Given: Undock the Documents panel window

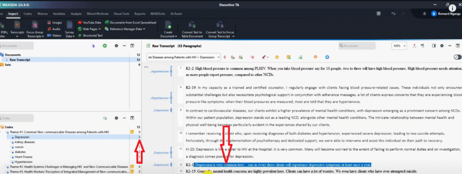Looking at the screenshot, I should (132, 46).
